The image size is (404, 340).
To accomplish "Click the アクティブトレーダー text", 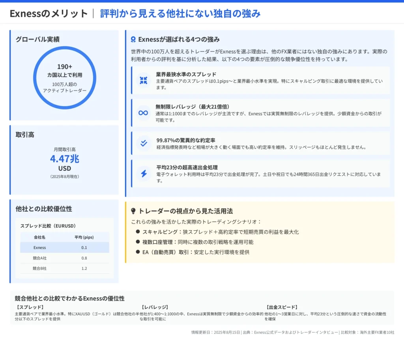I will coord(65,90).
